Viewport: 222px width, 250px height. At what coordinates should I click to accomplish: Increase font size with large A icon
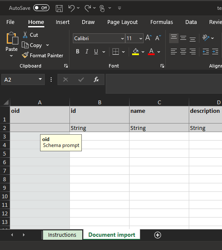(x=149, y=38)
